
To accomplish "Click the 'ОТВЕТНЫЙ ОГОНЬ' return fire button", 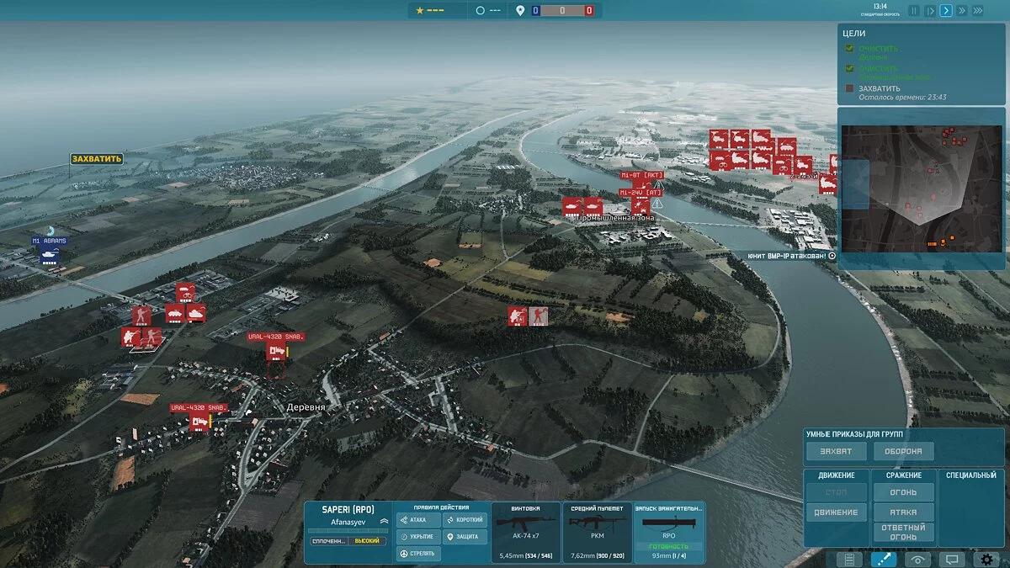I will (x=904, y=533).
